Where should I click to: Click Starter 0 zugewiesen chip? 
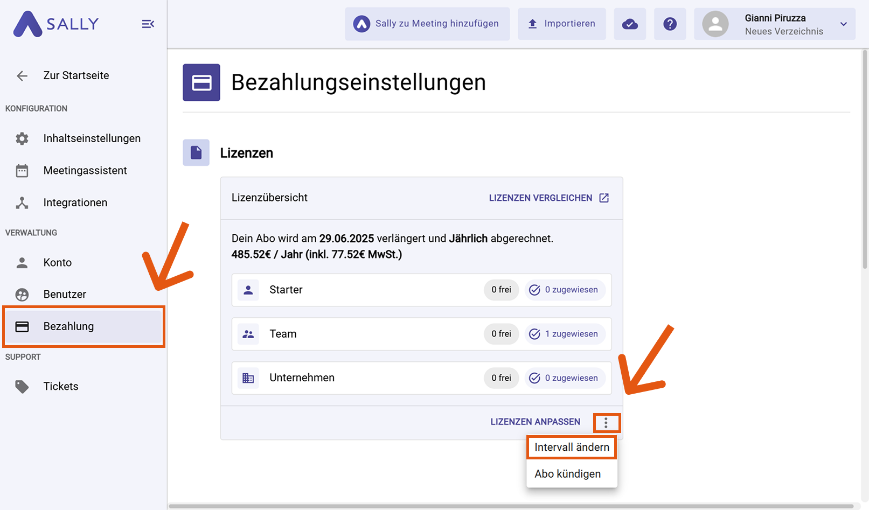click(565, 290)
